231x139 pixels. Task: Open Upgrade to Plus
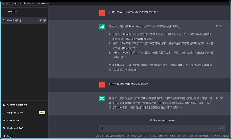(x=24, y=112)
